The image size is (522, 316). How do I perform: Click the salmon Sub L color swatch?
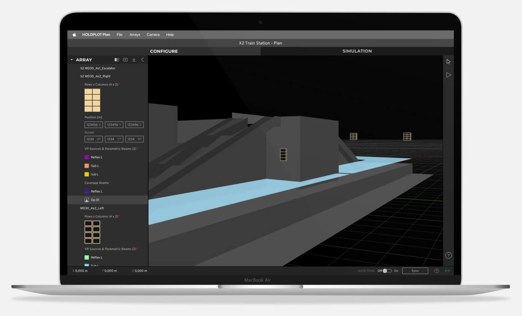87,166
